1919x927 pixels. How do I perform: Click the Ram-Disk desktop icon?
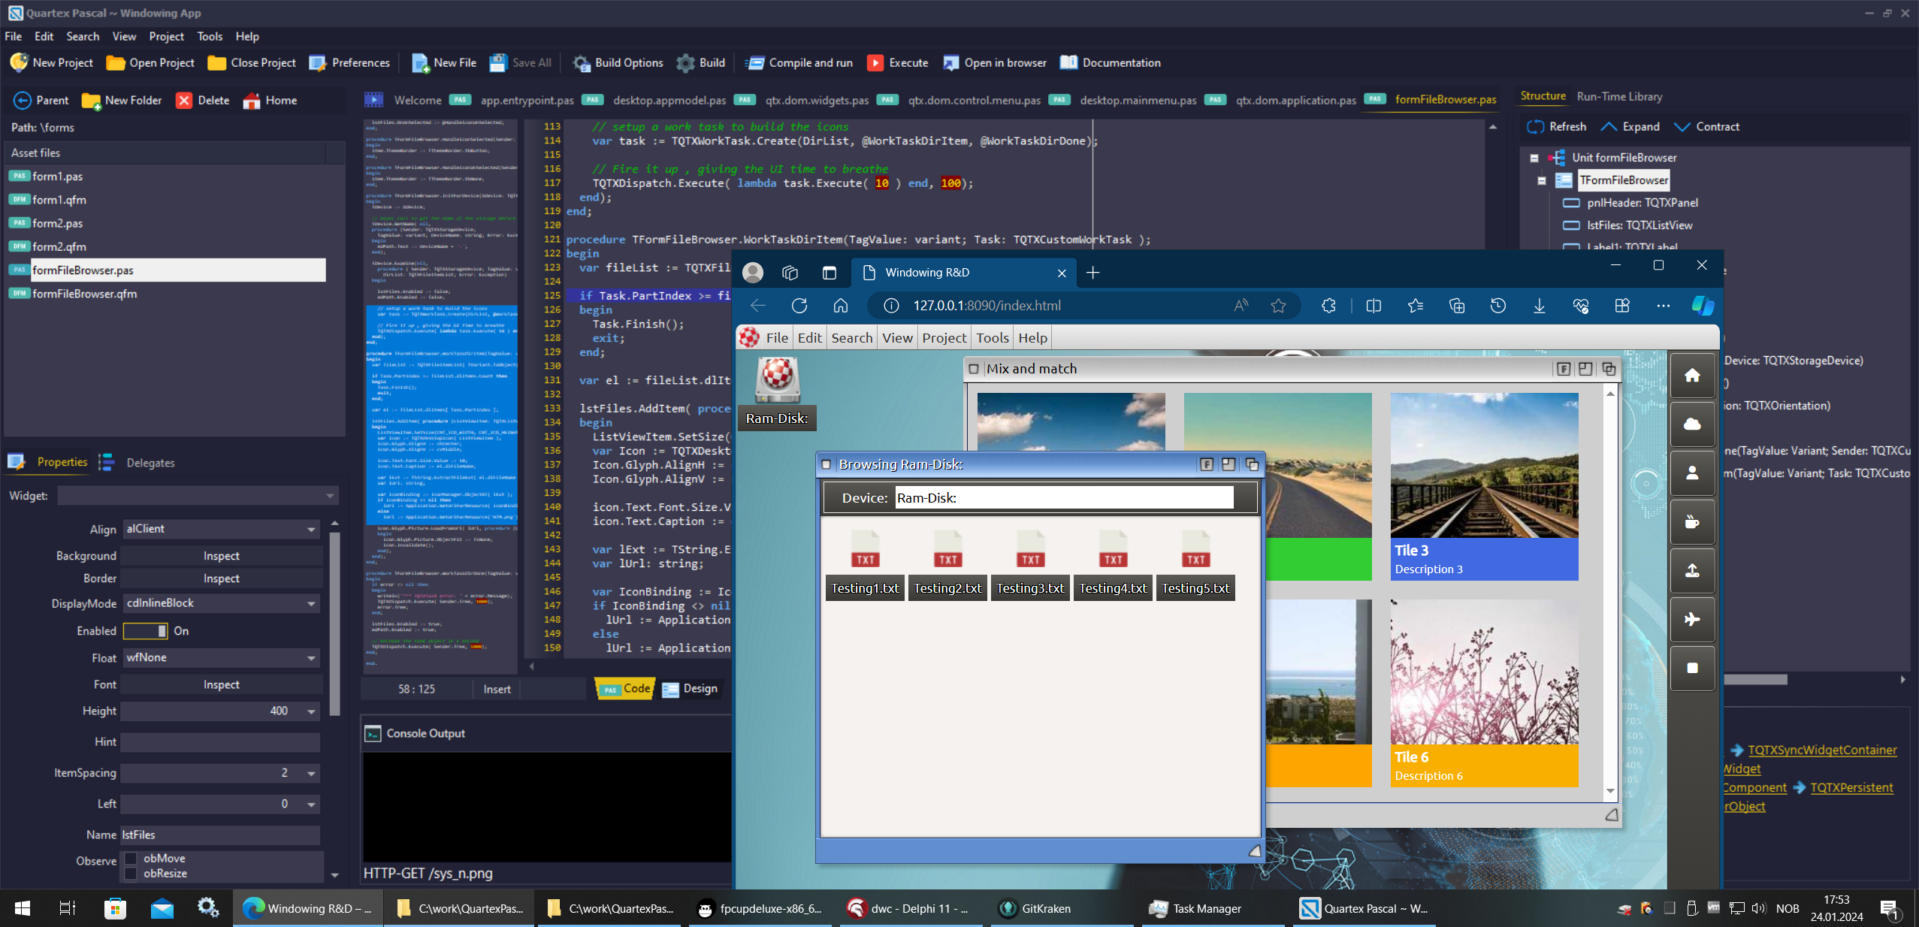coord(778,381)
